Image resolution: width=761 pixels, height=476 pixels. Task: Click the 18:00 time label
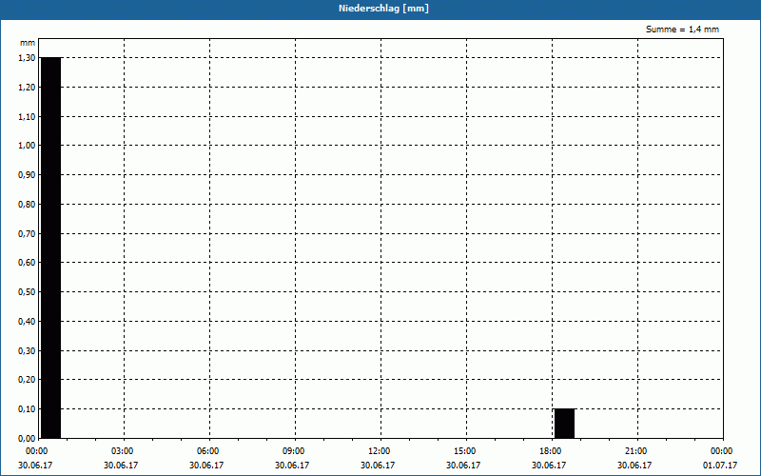tap(550, 451)
